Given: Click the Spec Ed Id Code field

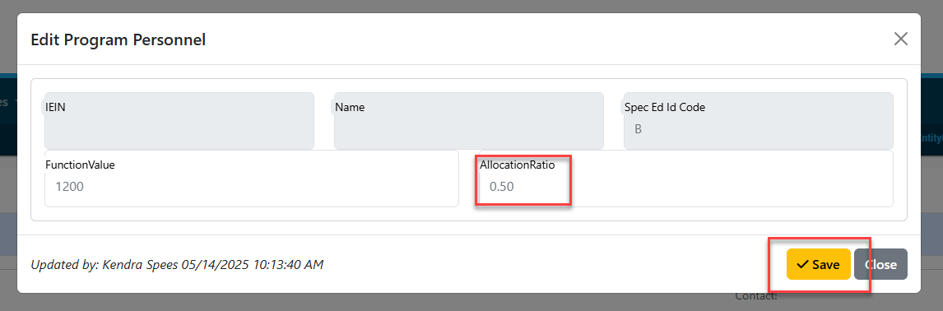Looking at the screenshot, I should coord(759,121).
